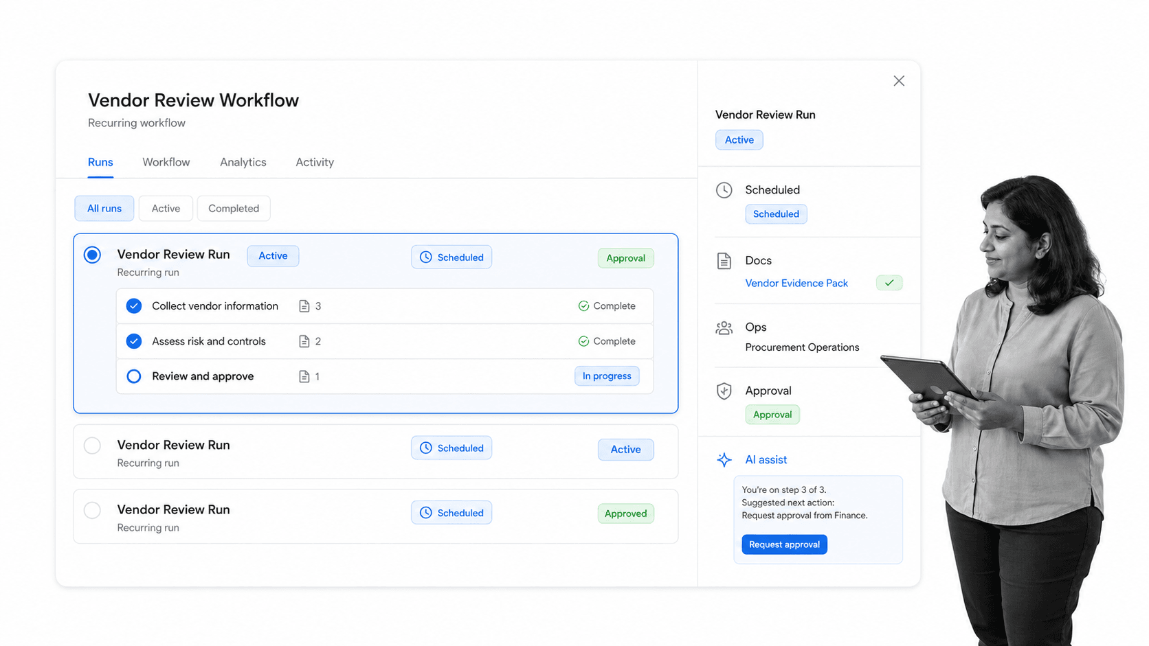Click document count 3 in Collect vendor information row

pyautogui.click(x=318, y=306)
